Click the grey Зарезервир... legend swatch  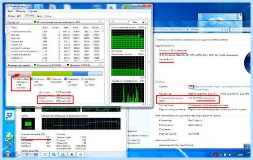[x=14, y=79]
